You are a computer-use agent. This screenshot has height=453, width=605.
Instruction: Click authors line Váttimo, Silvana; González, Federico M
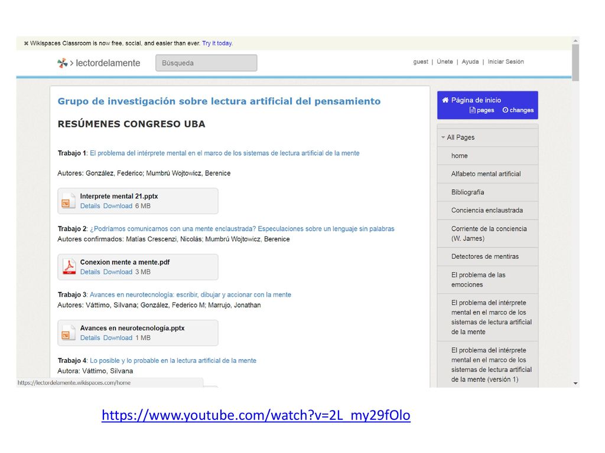pyautogui.click(x=159, y=305)
